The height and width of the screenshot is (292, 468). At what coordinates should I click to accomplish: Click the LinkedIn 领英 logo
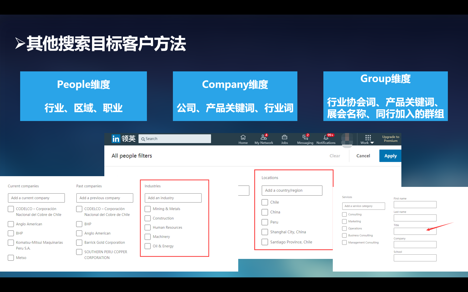[x=123, y=139]
